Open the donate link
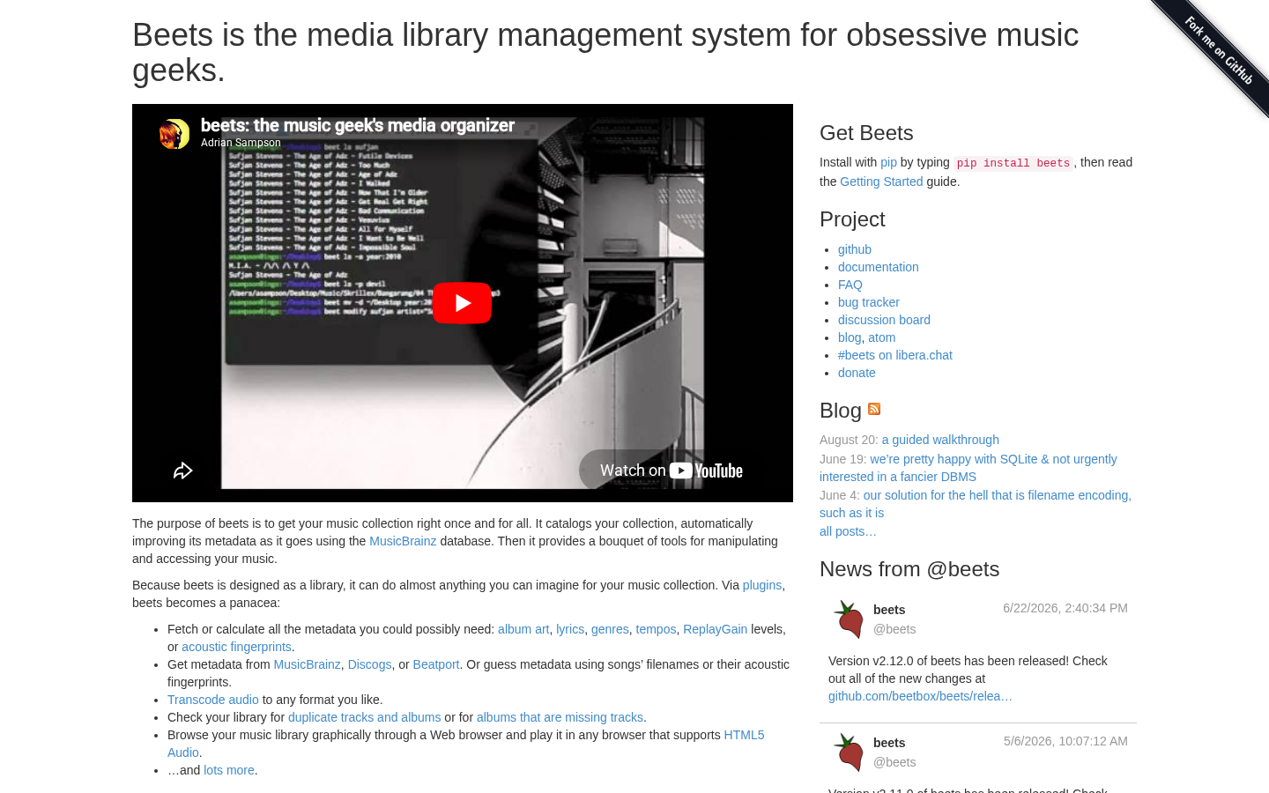The height and width of the screenshot is (793, 1269). (x=857, y=373)
